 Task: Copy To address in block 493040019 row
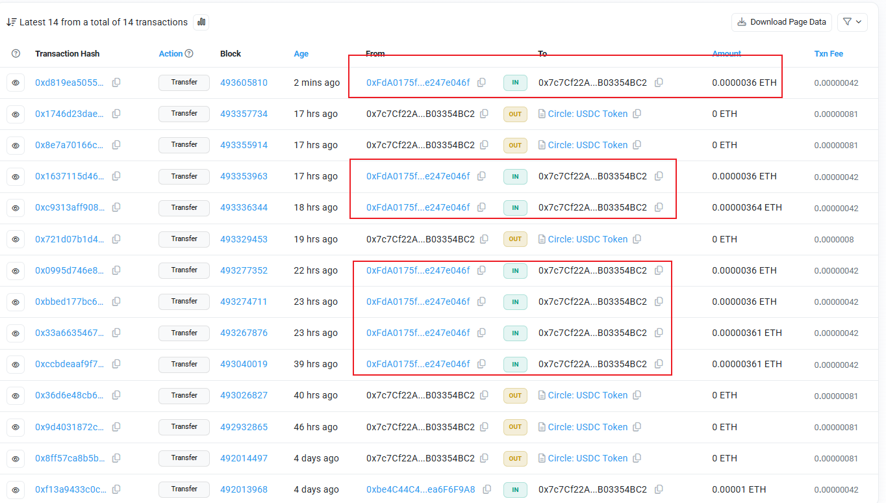click(x=659, y=364)
